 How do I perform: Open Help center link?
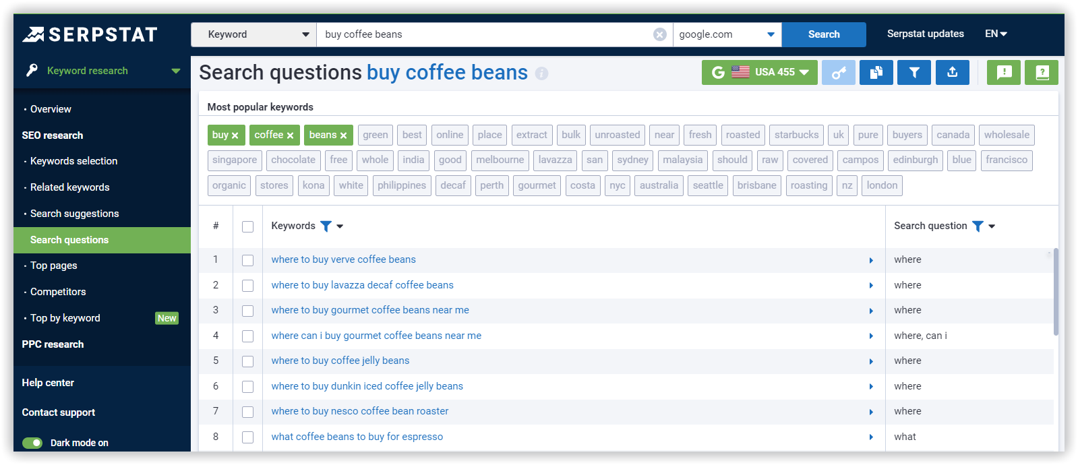pyautogui.click(x=48, y=383)
